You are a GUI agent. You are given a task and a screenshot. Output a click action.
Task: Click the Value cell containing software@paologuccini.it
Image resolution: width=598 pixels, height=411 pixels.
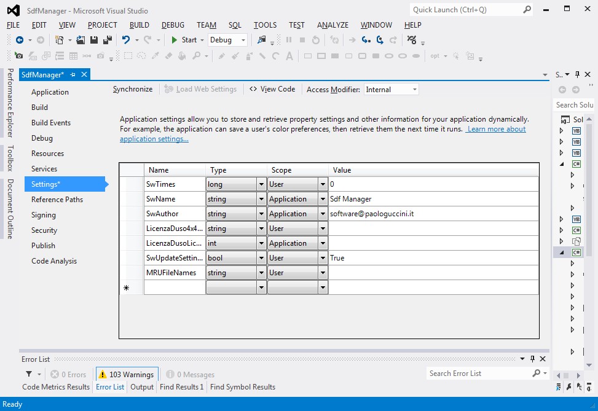(x=433, y=214)
